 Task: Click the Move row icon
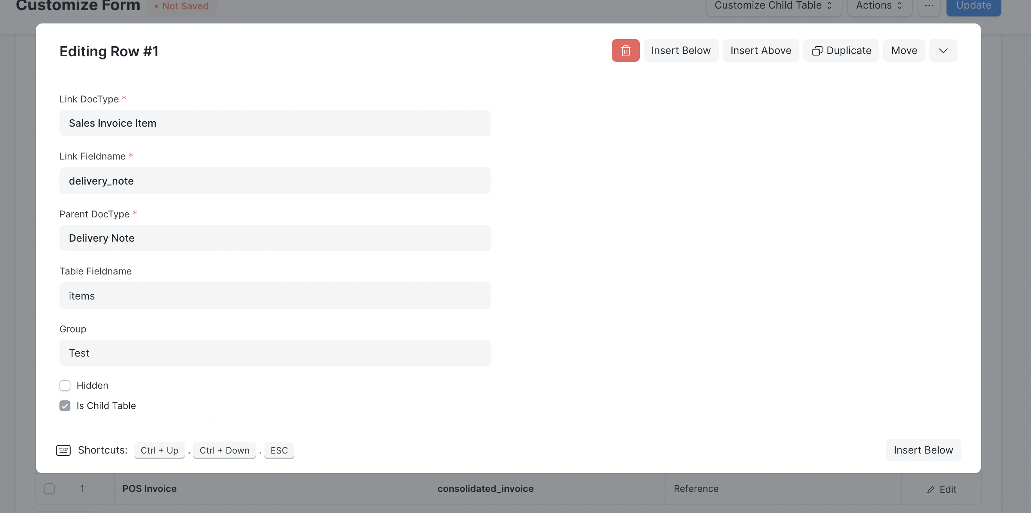point(903,50)
